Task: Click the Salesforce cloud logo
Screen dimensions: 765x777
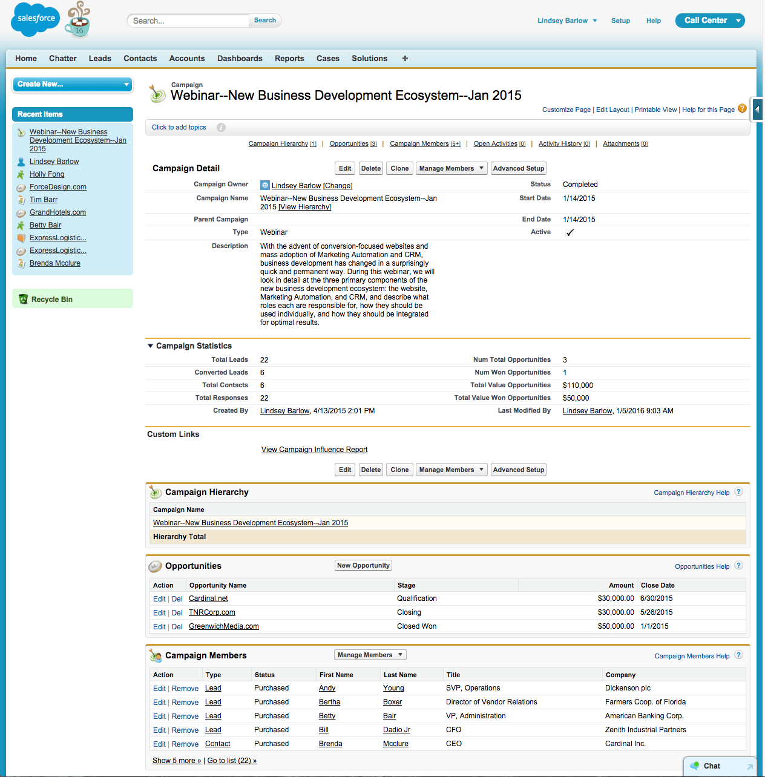Action: click(34, 19)
